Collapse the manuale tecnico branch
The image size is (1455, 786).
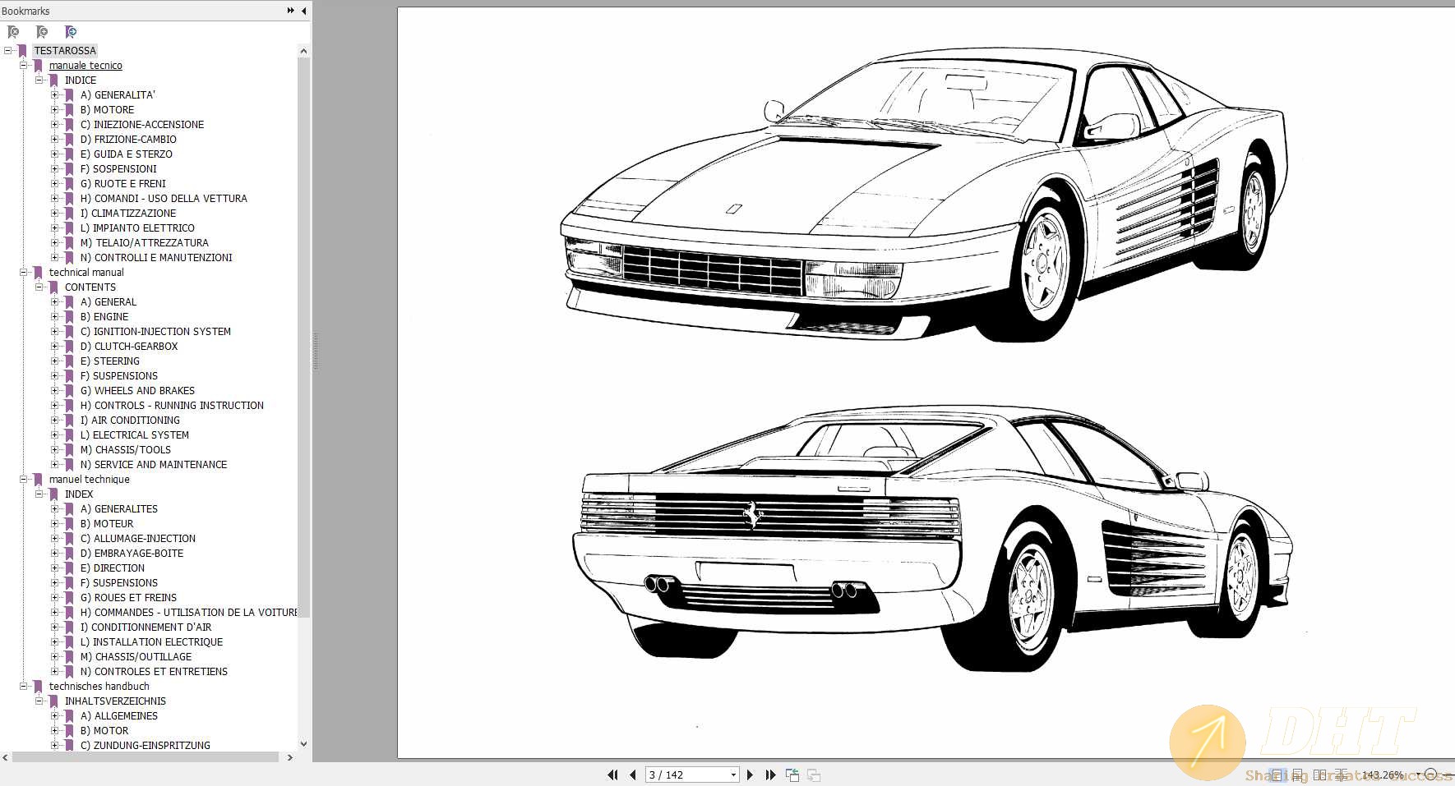tap(24, 65)
